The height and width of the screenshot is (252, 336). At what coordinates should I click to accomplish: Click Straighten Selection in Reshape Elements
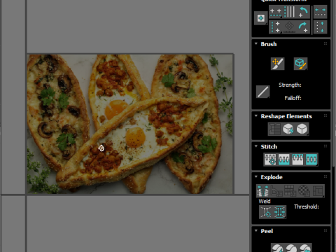click(x=274, y=129)
